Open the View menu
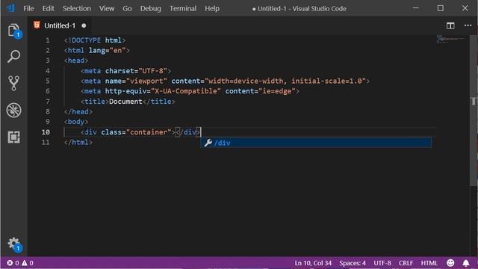Screen dimensions: 478x269 point(107,8)
